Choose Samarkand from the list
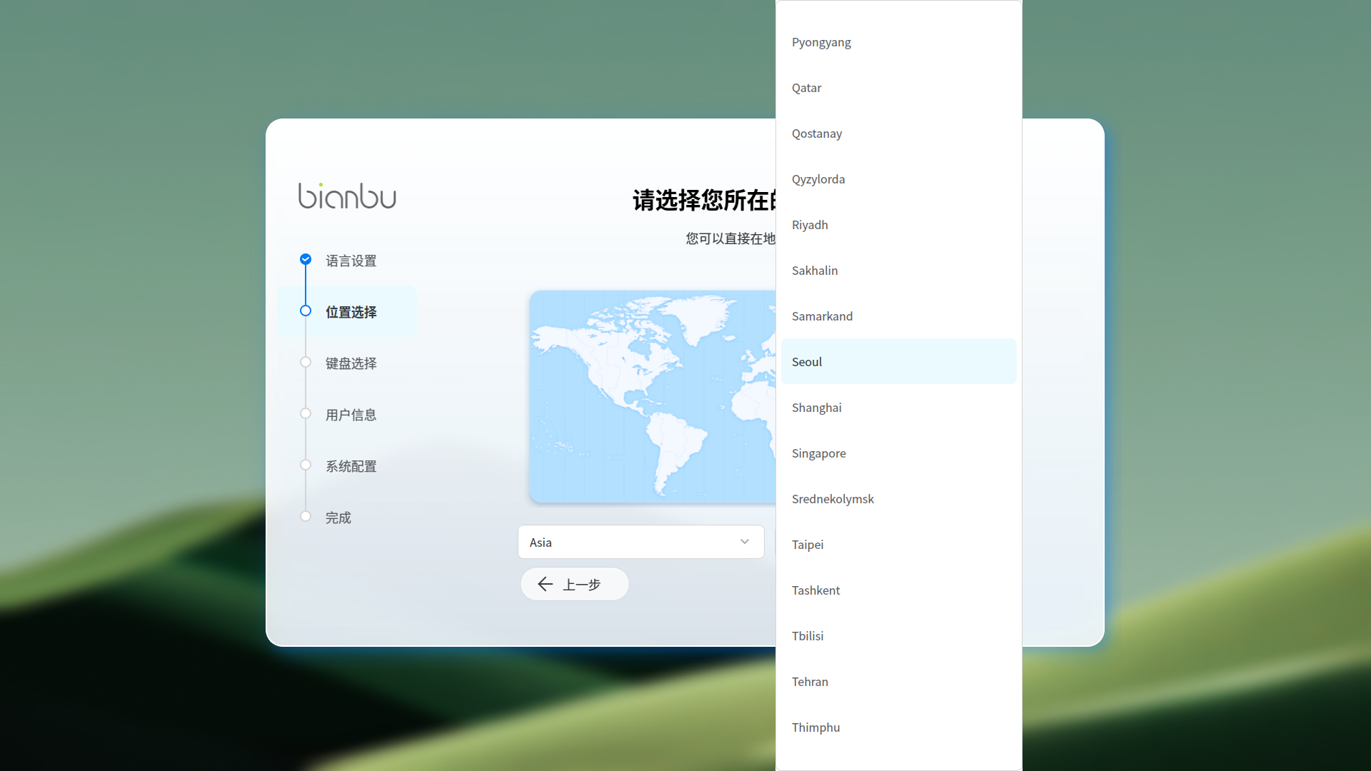The height and width of the screenshot is (771, 1371). [822, 316]
